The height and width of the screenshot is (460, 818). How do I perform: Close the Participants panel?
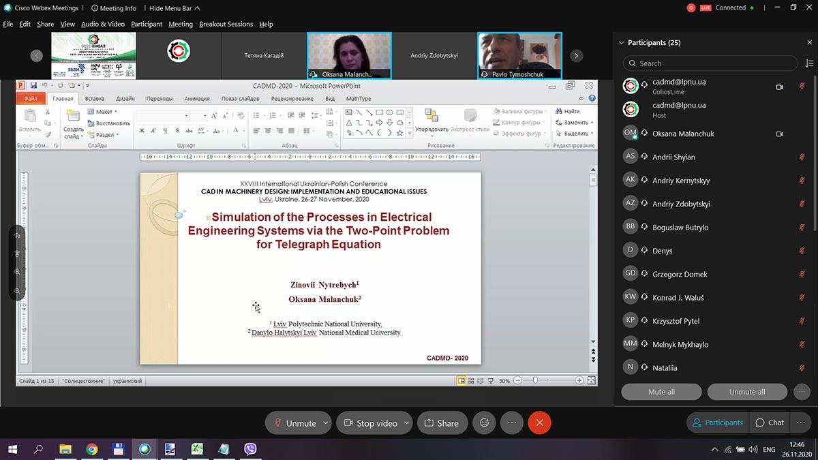pos(809,42)
